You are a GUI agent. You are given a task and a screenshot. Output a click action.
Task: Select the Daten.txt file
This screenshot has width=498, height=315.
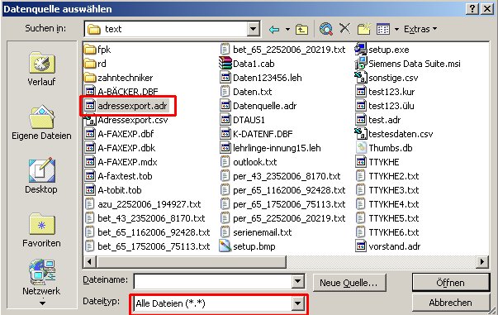coord(245,92)
